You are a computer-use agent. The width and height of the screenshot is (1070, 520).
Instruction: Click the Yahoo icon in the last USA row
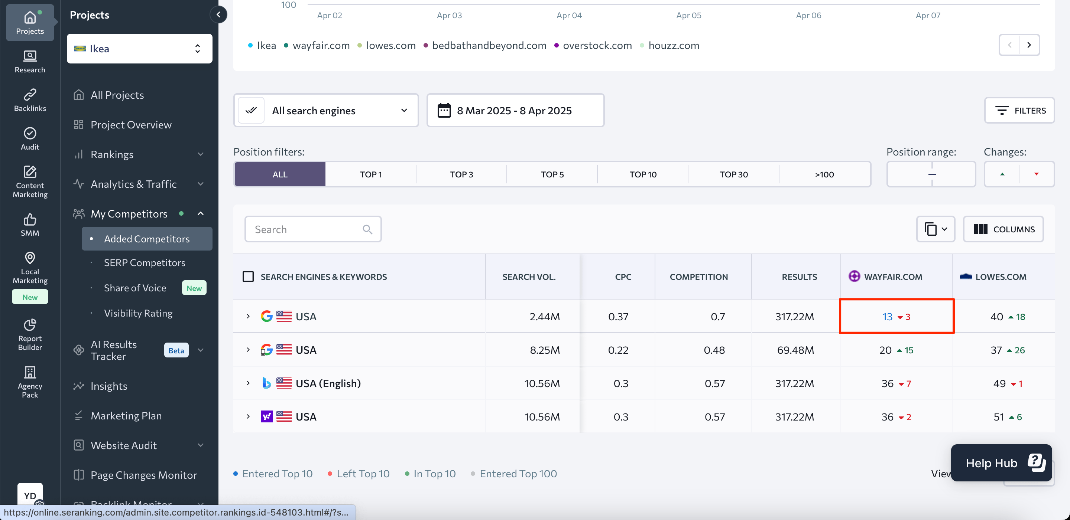tap(266, 416)
